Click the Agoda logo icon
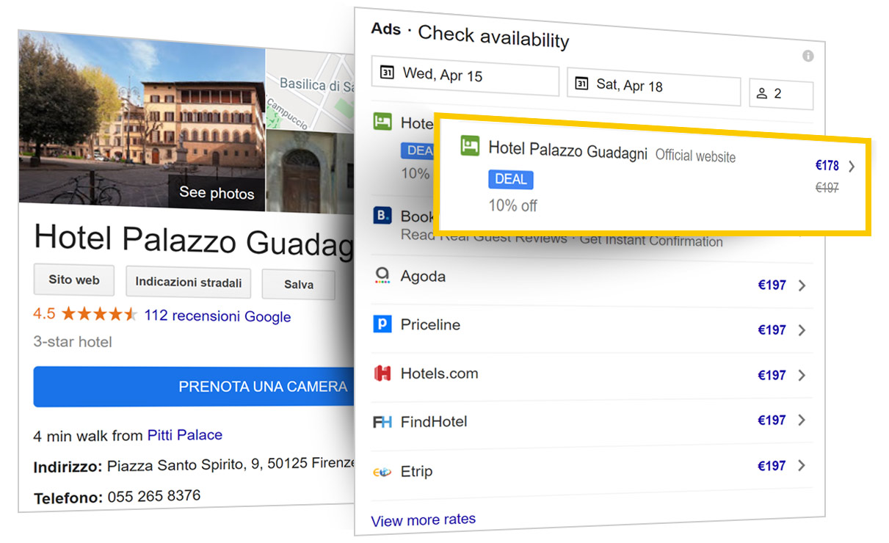 382,276
